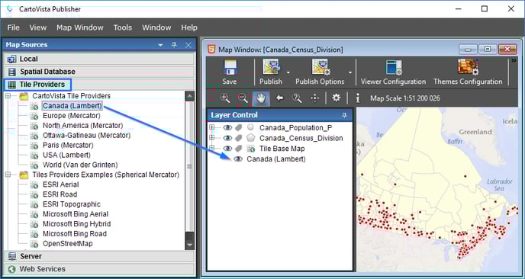Click the magnifier question tool
This screenshot has width=525, height=279.
coord(297,98)
